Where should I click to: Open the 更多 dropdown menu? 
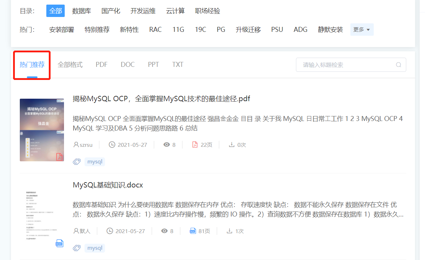[x=361, y=29]
